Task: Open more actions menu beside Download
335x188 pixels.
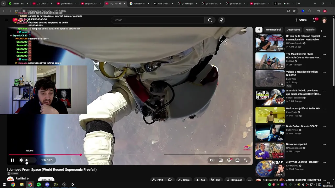Action: coord(249,180)
